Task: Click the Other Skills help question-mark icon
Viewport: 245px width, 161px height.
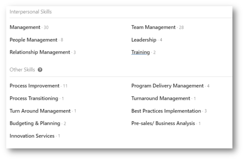Action: [40, 70]
